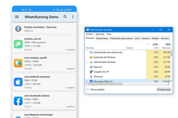Tap the search magnifier in WhatsRunning Demo
This screenshot has height=118, width=178.
coord(65,17)
